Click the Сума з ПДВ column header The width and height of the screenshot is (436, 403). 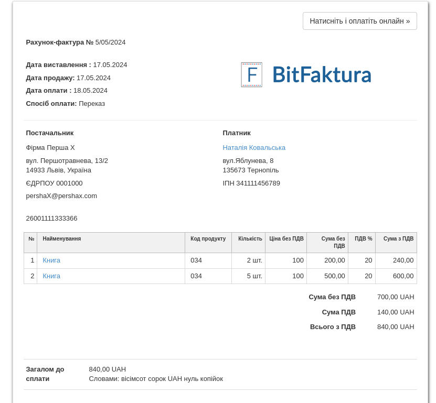[398, 239]
